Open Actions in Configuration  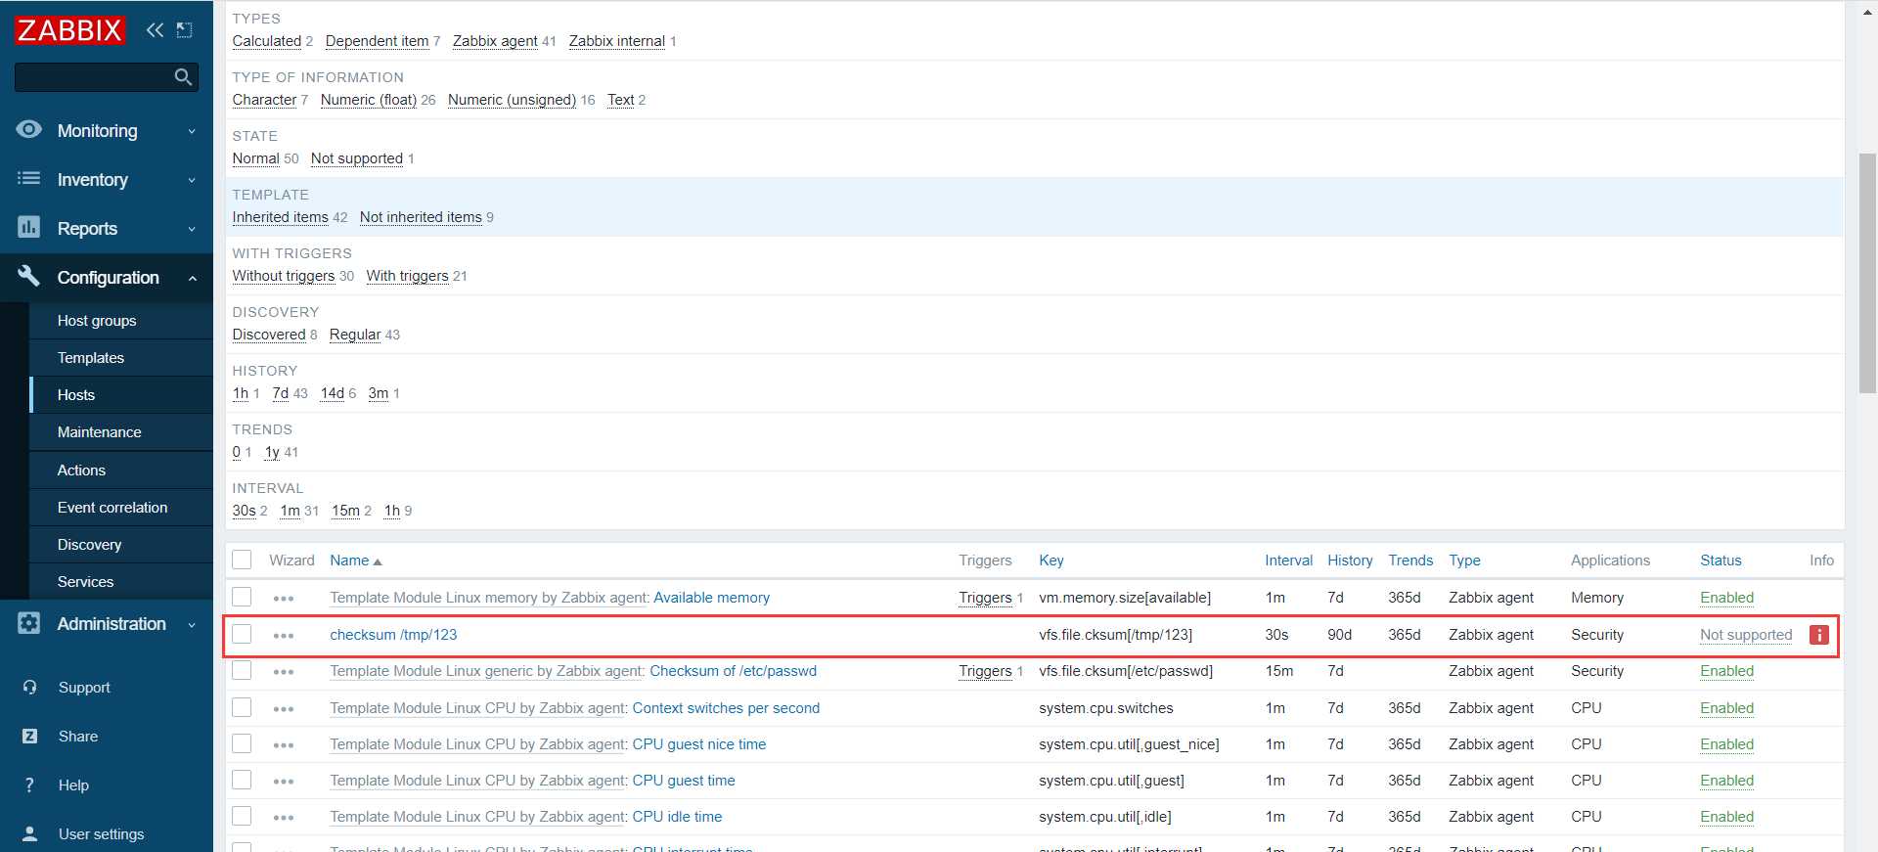(81, 470)
